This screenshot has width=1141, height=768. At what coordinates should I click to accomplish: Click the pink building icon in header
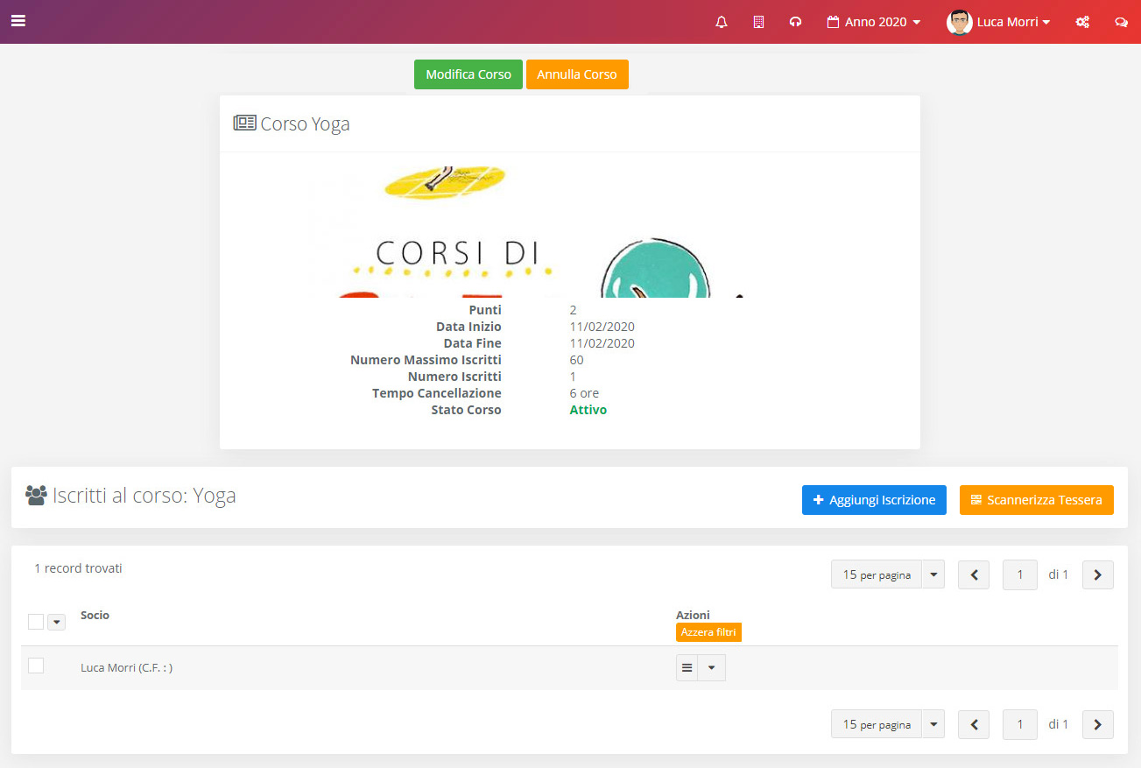pos(758,22)
